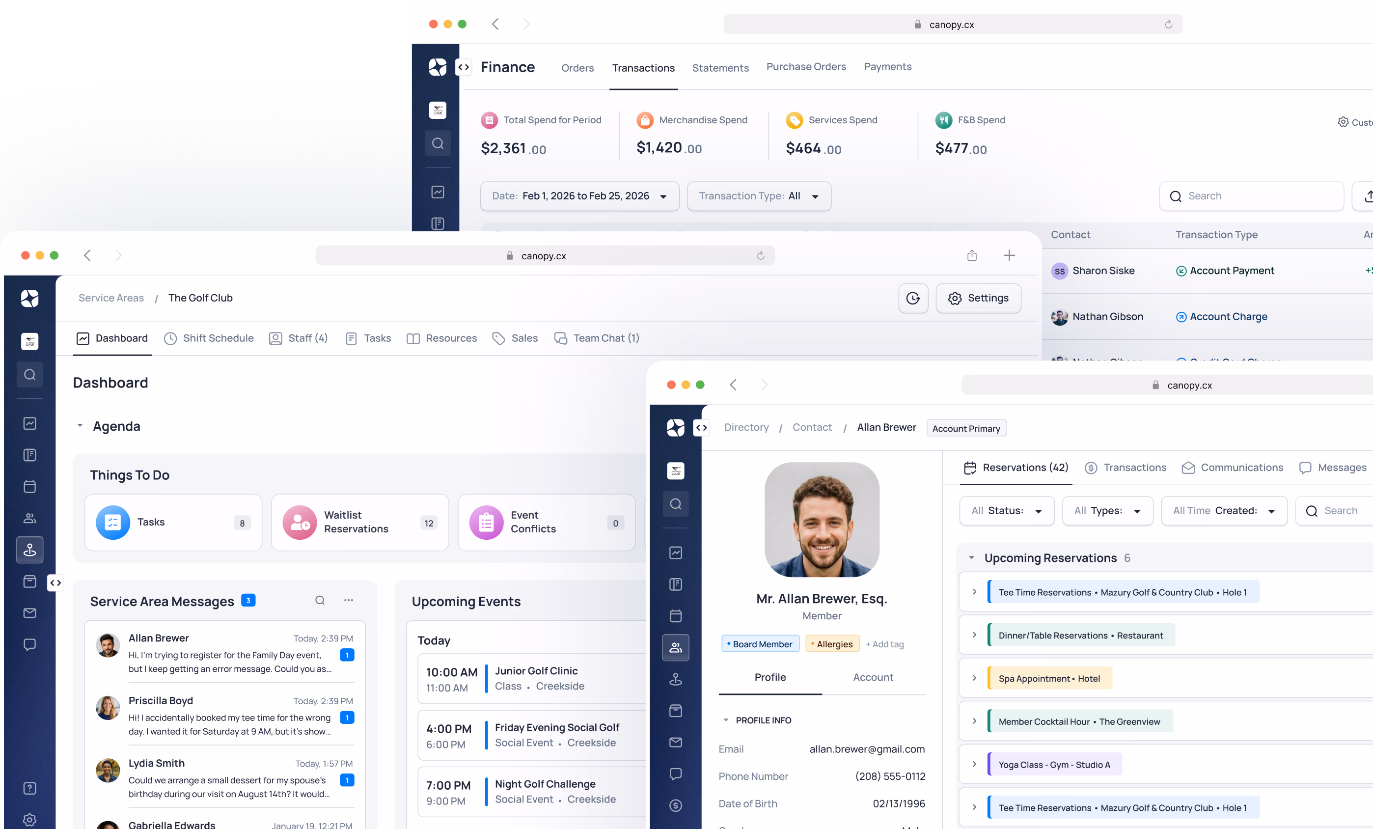Open Team Chat (1) tab

[x=596, y=338]
